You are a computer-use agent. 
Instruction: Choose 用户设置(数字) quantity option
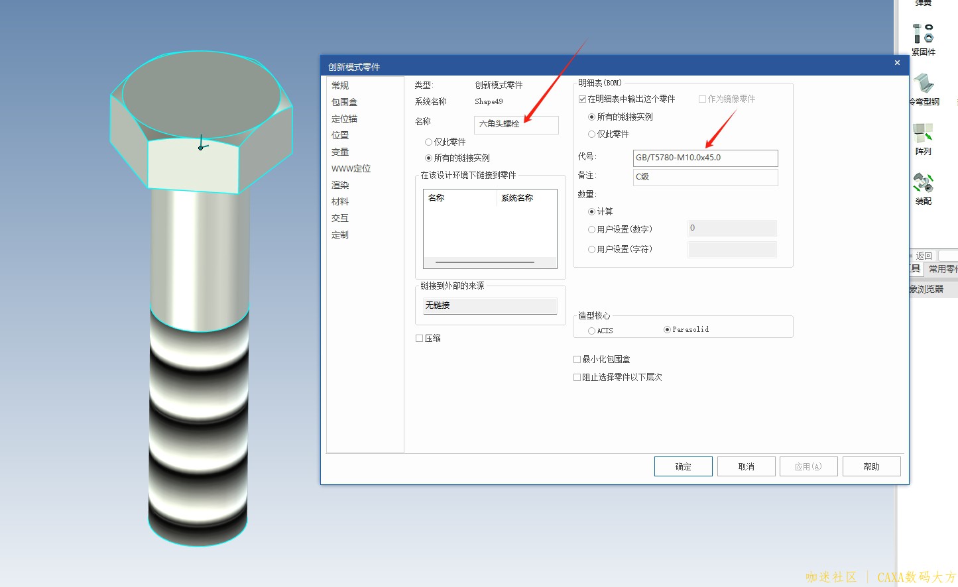pos(591,230)
